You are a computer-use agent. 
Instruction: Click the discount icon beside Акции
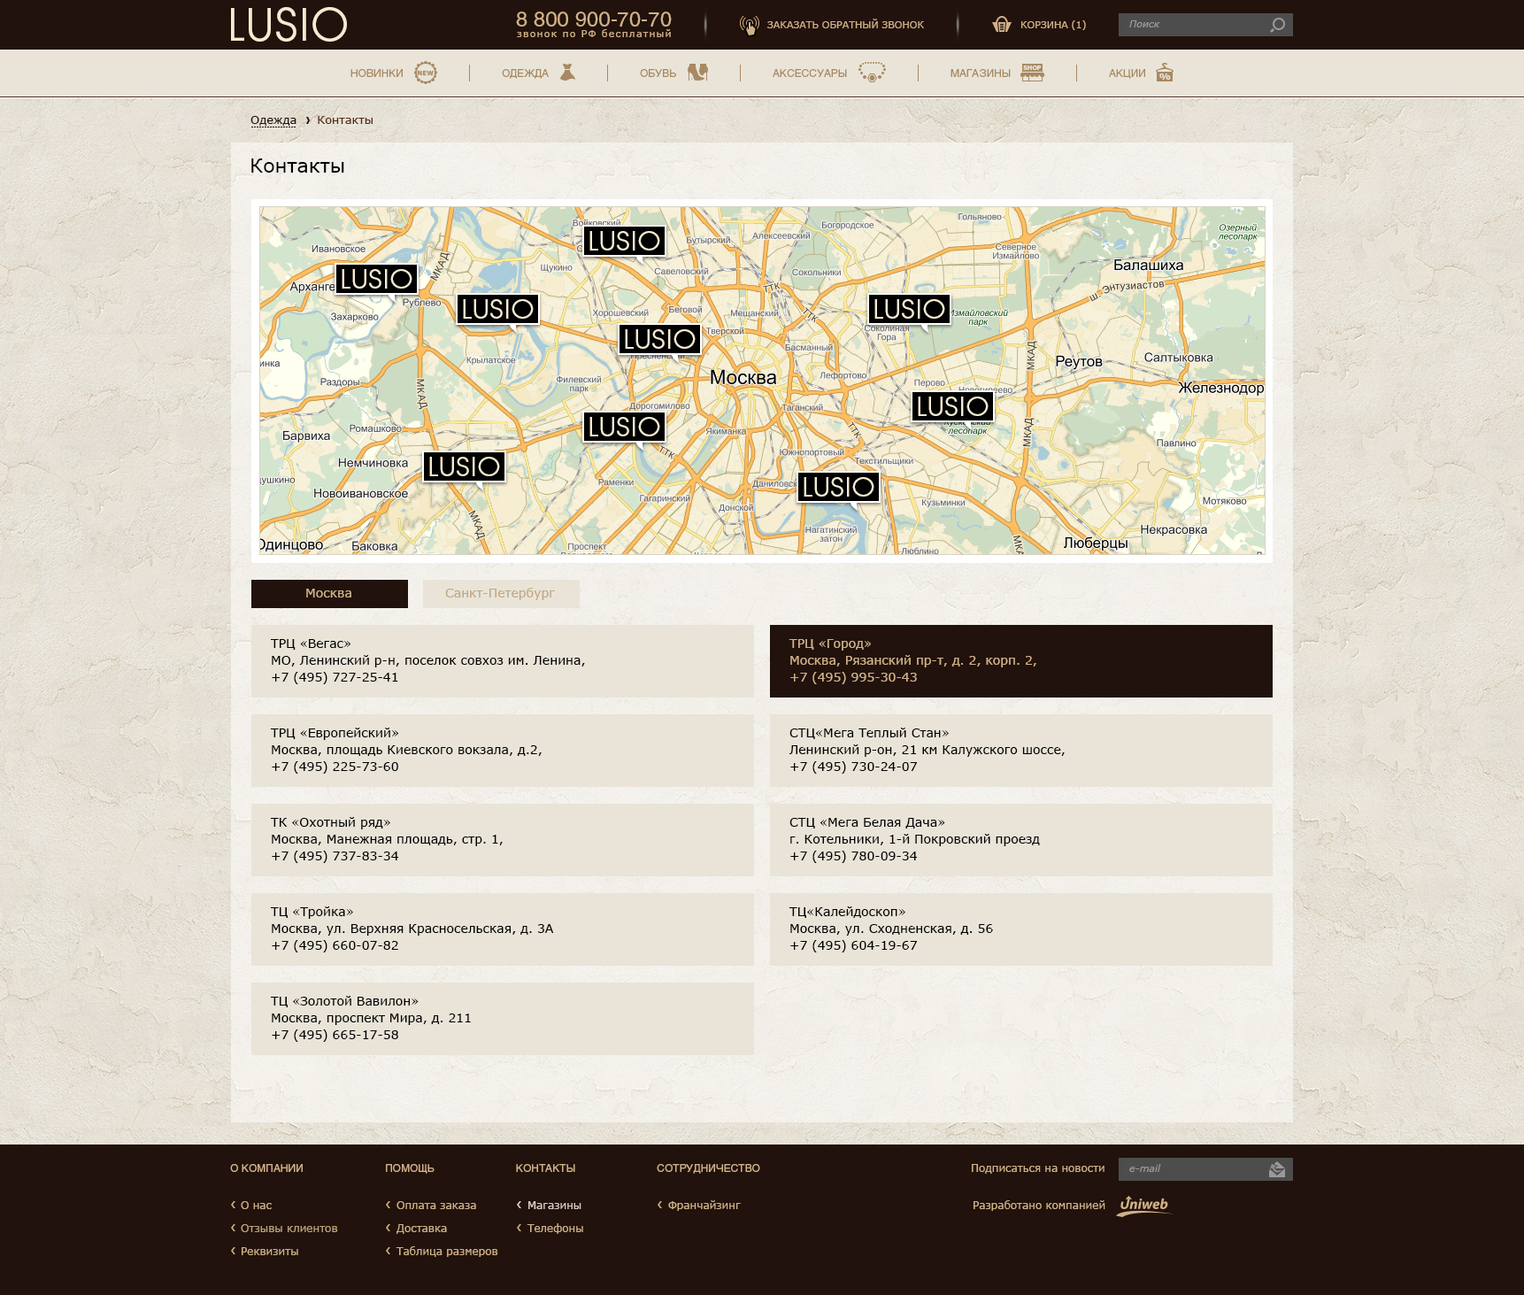(1165, 73)
